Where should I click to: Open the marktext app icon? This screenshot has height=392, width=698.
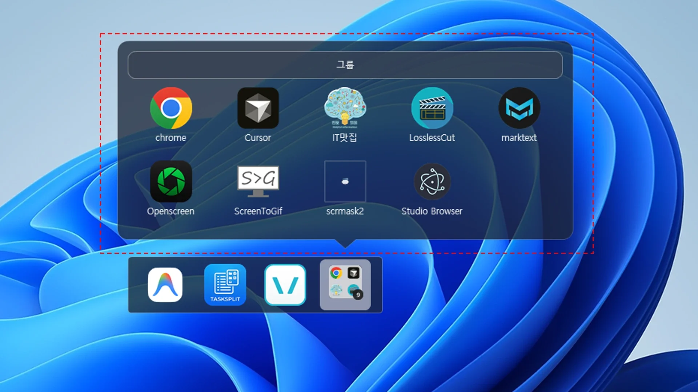click(519, 108)
